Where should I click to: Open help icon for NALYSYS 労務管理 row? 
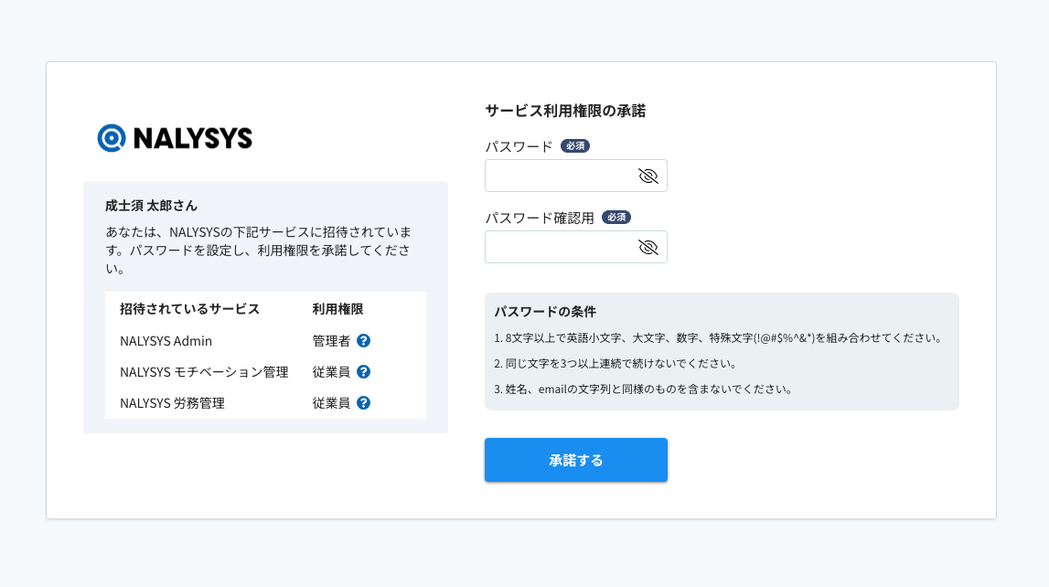(x=363, y=402)
